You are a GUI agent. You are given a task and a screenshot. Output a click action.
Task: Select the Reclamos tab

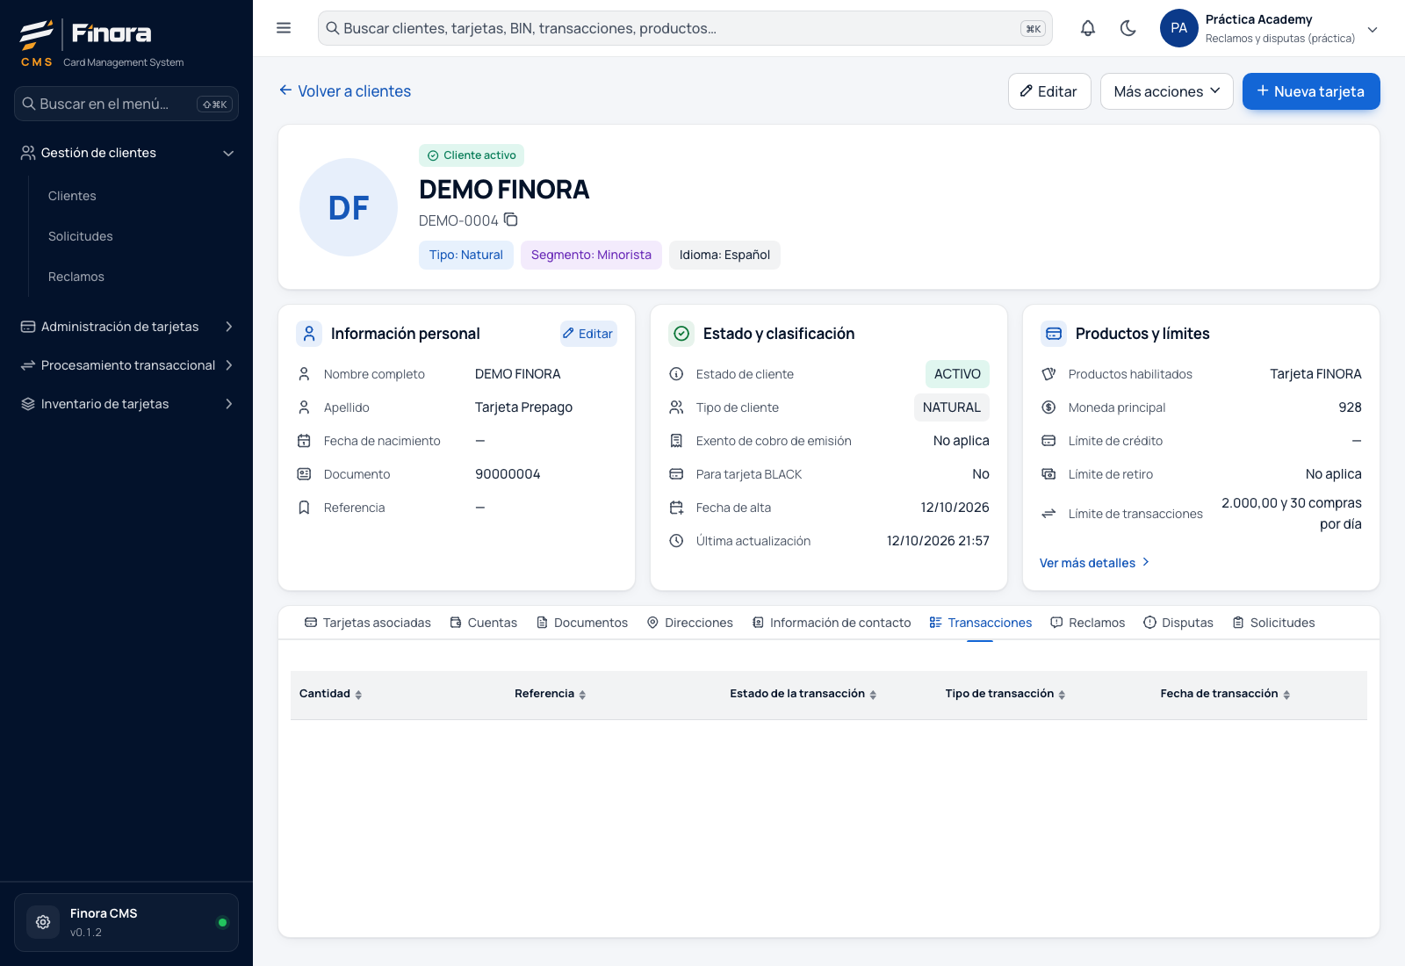tap(1087, 623)
